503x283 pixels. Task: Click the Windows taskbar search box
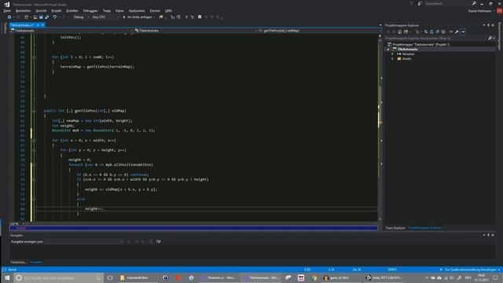(59, 277)
